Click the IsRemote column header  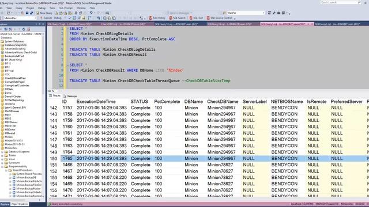tap(317, 102)
